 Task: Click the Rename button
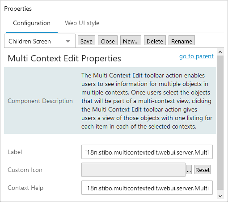pyautogui.click(x=182, y=40)
